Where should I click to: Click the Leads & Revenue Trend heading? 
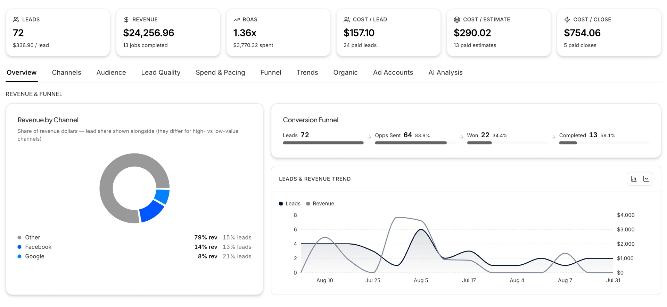coord(315,179)
